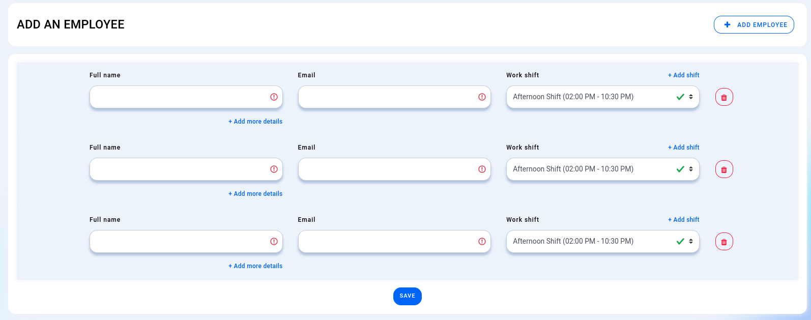811x320 pixels.
Task: Click trash icon in third employee row
Action: tap(724, 242)
